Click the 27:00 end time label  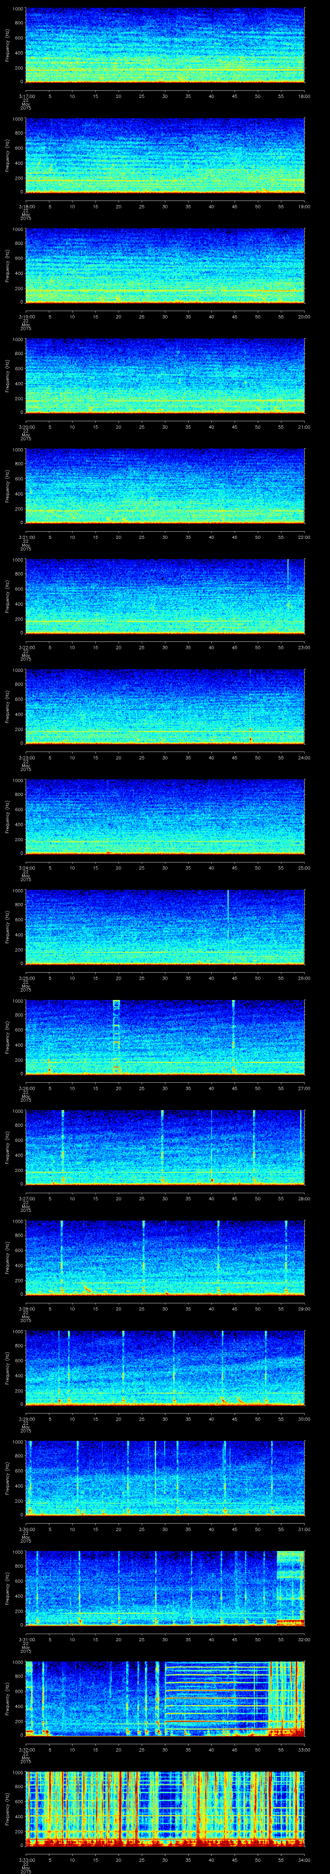[304, 1088]
